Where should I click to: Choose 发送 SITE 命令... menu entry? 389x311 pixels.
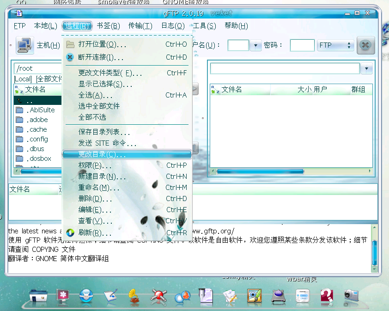tap(127, 143)
